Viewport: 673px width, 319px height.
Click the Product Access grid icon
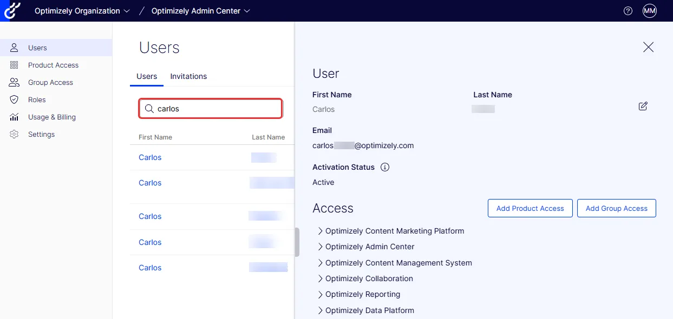click(15, 65)
